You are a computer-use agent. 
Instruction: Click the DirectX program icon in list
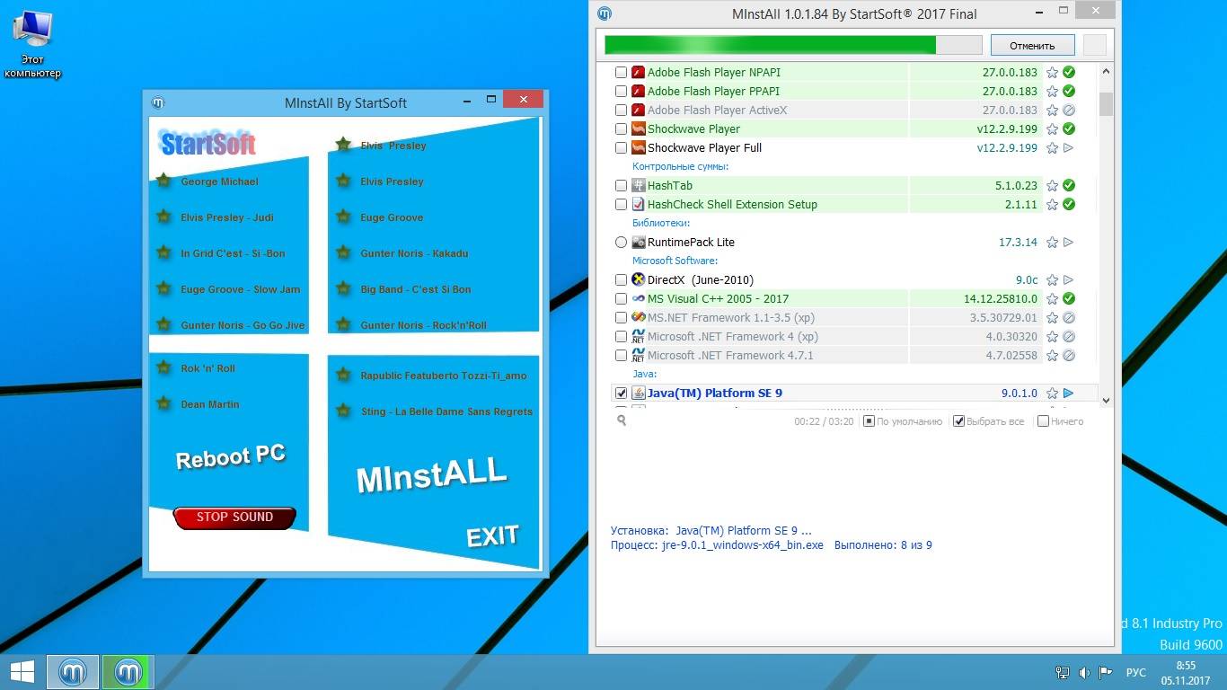click(639, 279)
